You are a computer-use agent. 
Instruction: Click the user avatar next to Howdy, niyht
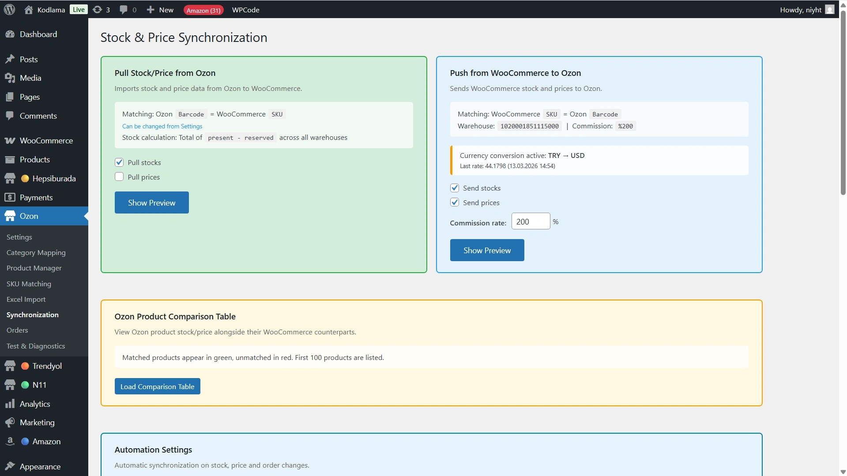point(830,10)
